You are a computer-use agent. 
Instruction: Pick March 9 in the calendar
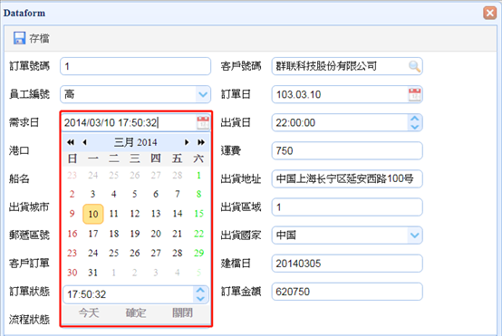[72, 214]
